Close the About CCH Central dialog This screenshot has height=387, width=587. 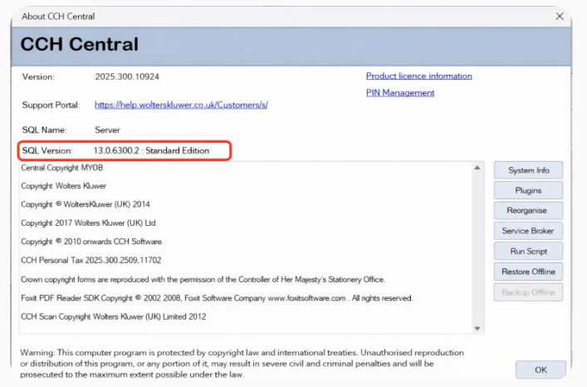click(x=560, y=17)
